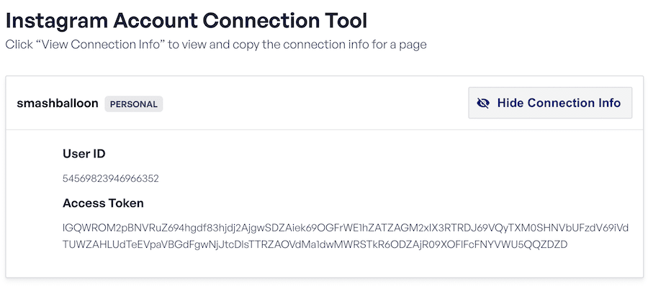Click the Access Token label
The height and width of the screenshot is (286, 648).
(x=103, y=203)
